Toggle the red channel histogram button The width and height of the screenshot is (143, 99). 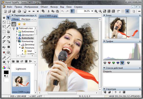click(x=109, y=63)
